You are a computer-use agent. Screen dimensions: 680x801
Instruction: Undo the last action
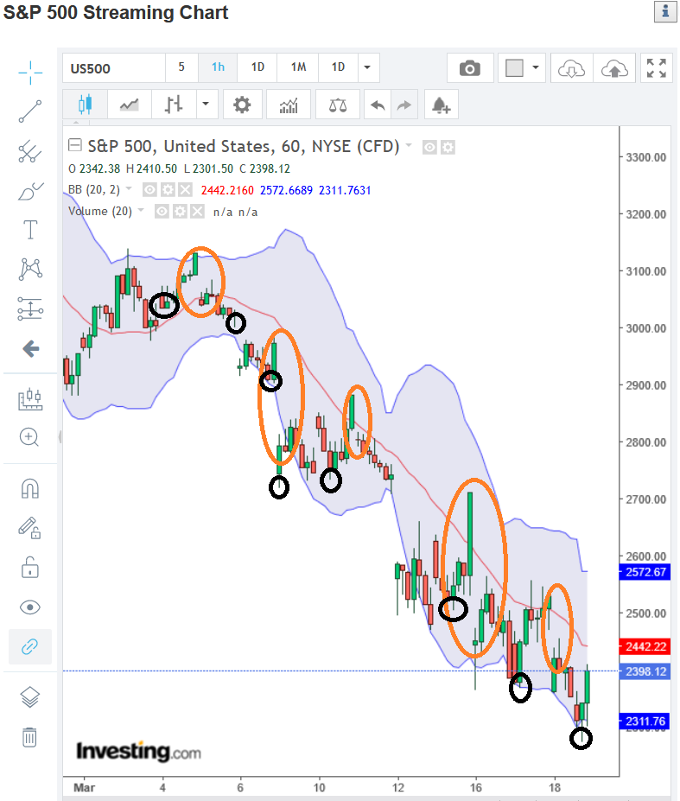point(378,105)
